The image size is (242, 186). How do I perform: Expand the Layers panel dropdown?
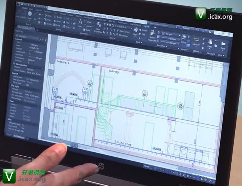112,38
